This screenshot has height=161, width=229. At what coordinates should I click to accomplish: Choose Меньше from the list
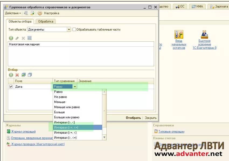click(x=78, y=102)
